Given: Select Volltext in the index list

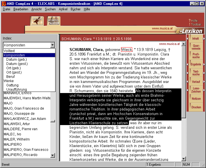Looking at the screenshot, I should 10,51.
